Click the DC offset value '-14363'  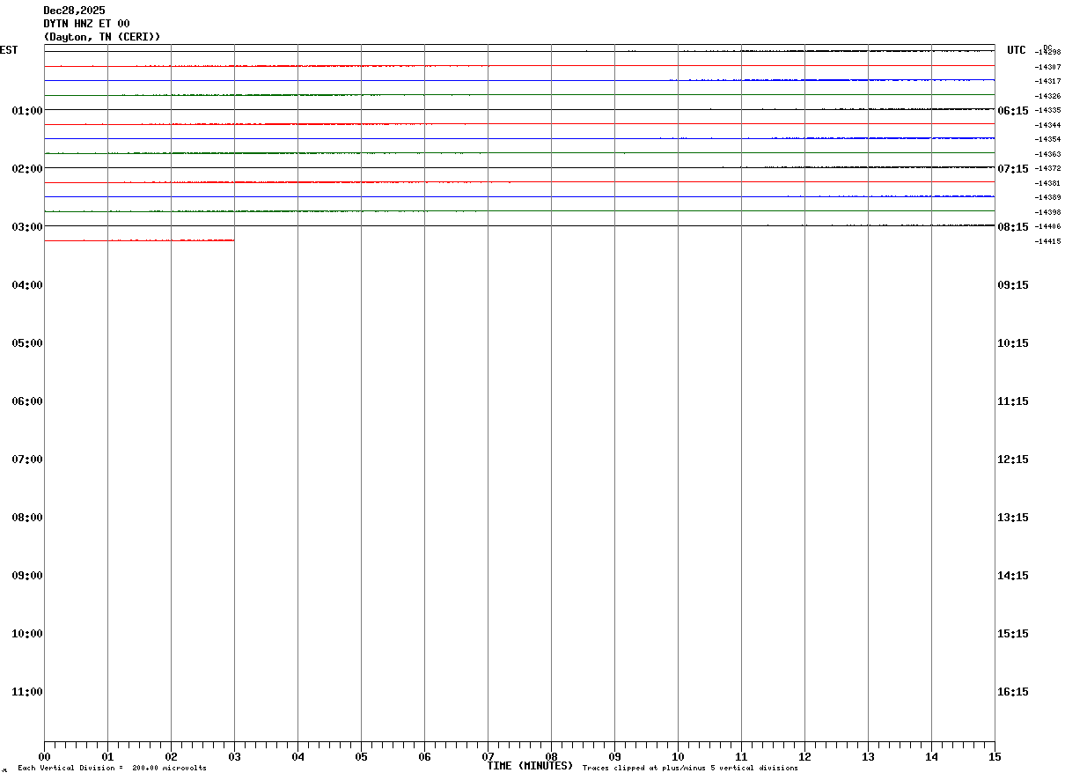click(1047, 154)
